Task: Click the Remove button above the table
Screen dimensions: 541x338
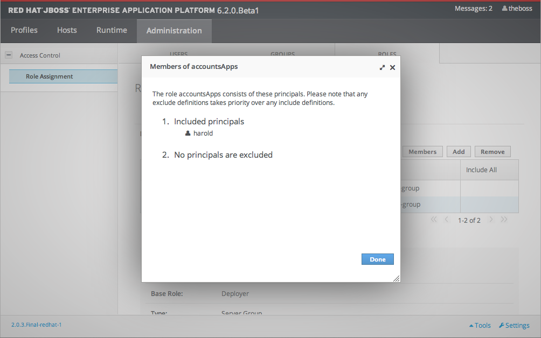Action: click(x=493, y=152)
